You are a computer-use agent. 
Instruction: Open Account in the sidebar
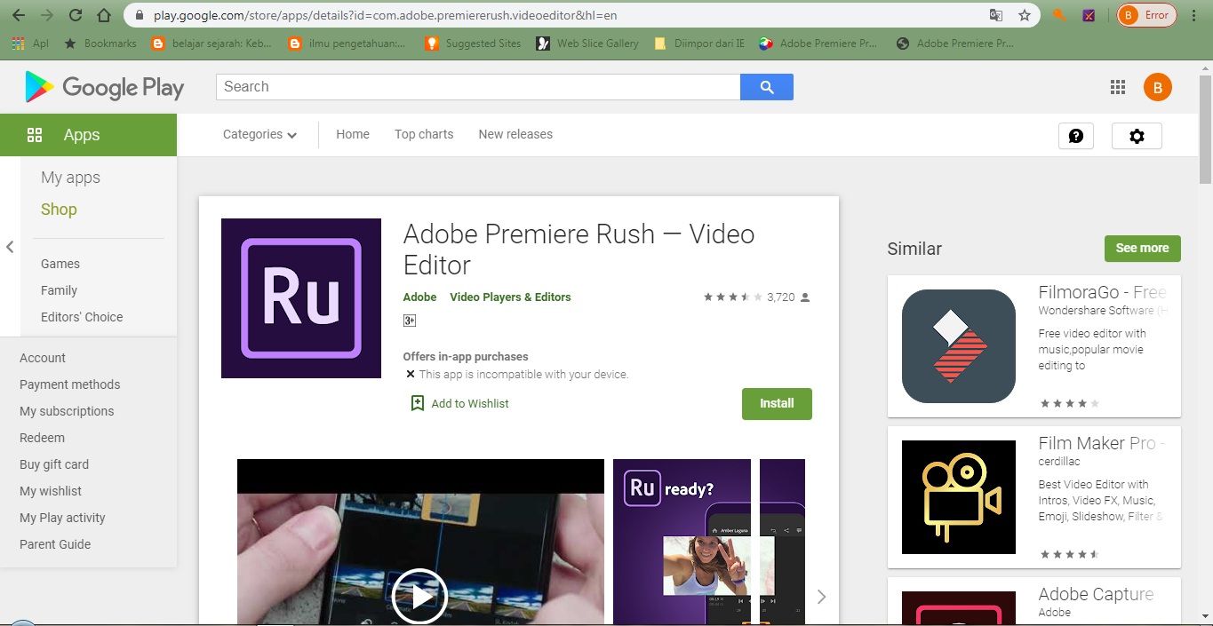click(x=43, y=358)
